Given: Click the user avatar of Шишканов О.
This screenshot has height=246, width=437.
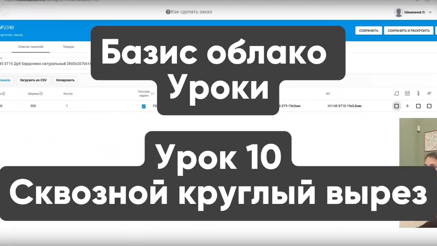Looking at the screenshot, I should (x=399, y=12).
